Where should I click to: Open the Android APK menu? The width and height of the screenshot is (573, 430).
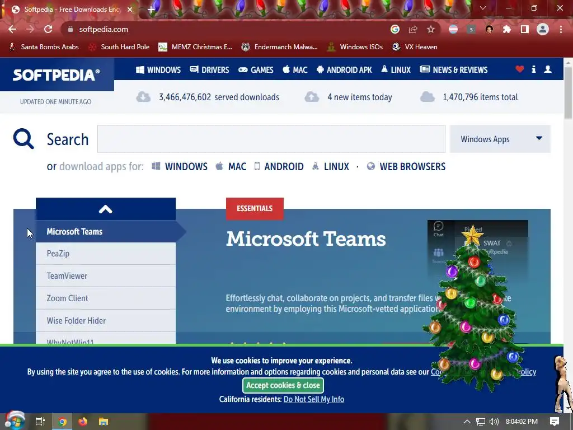[x=344, y=70]
